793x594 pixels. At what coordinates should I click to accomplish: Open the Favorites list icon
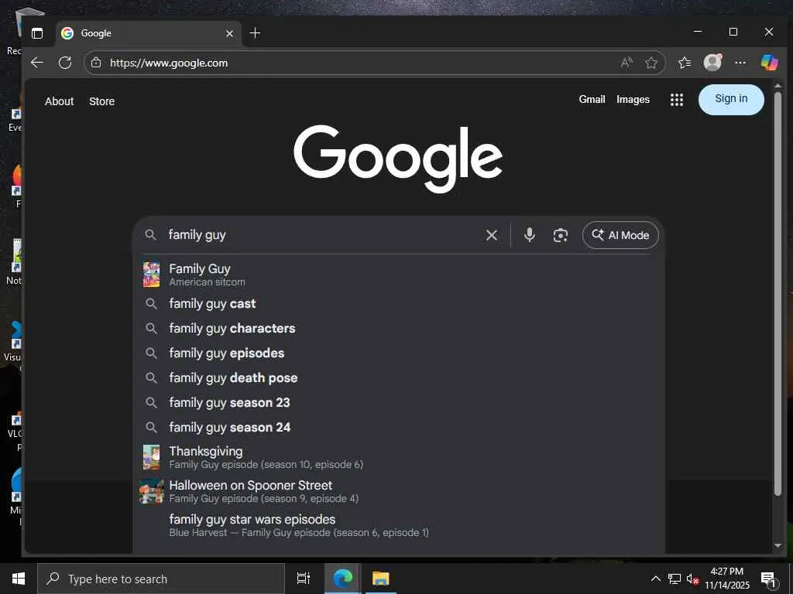coord(685,63)
